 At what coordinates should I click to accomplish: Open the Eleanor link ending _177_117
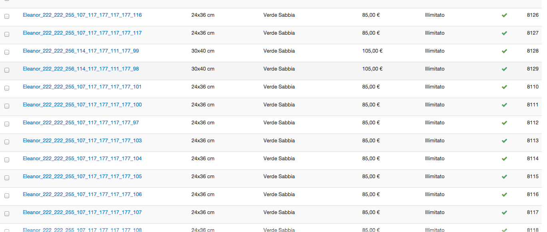coord(82,33)
